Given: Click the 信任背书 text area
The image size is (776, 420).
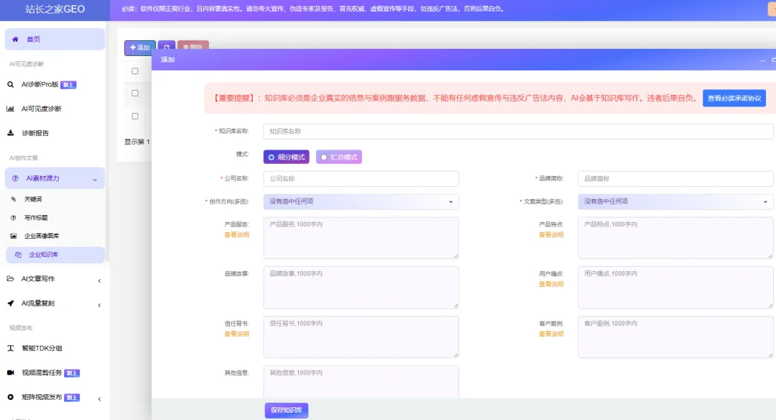Looking at the screenshot, I should tap(361, 337).
